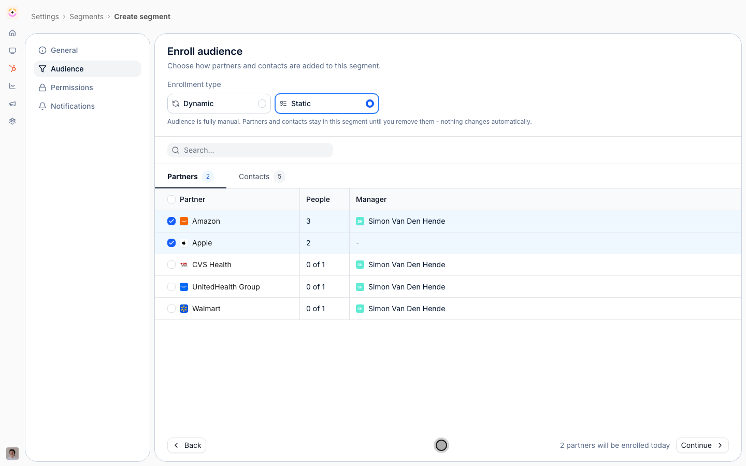Click the Amazon logo icon
The image size is (746, 466).
(x=184, y=221)
